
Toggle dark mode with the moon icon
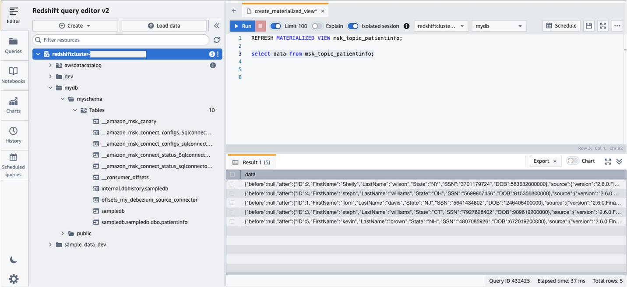[14, 260]
